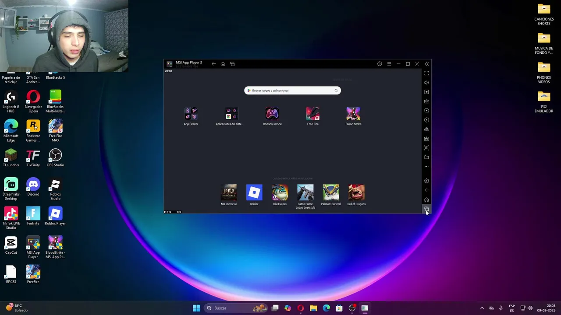Open Windows Start menu
Image resolution: width=561 pixels, height=315 pixels.
[x=196, y=308]
